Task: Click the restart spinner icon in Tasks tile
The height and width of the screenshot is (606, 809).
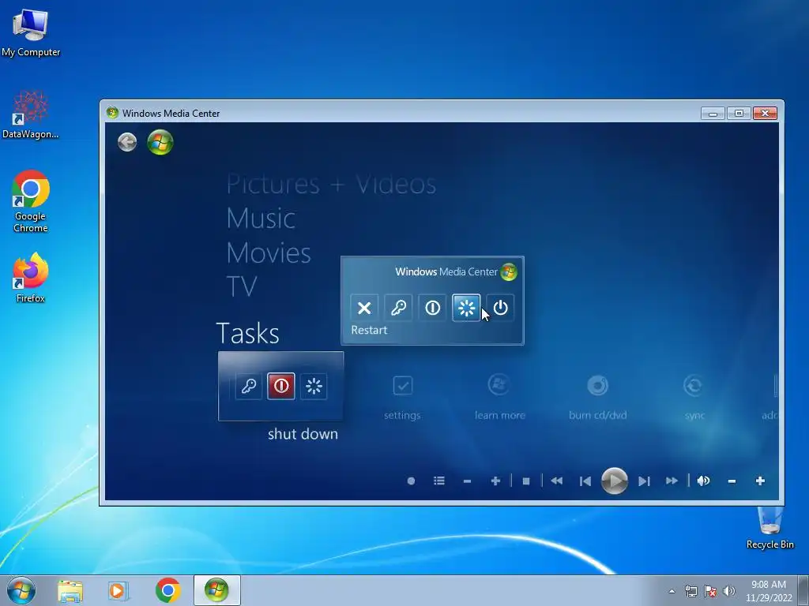Action: (x=314, y=386)
